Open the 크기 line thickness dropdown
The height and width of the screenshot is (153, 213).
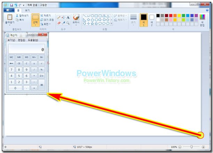click(133, 20)
